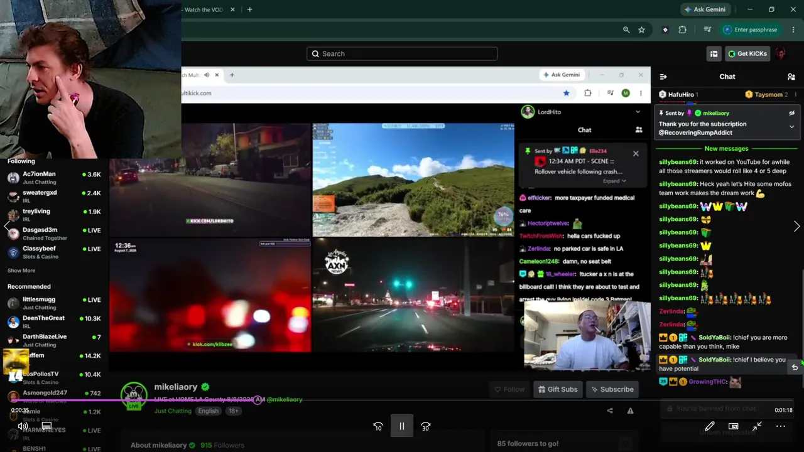Jump to New messages divider in chat
The image size is (804, 452).
pyautogui.click(x=726, y=149)
